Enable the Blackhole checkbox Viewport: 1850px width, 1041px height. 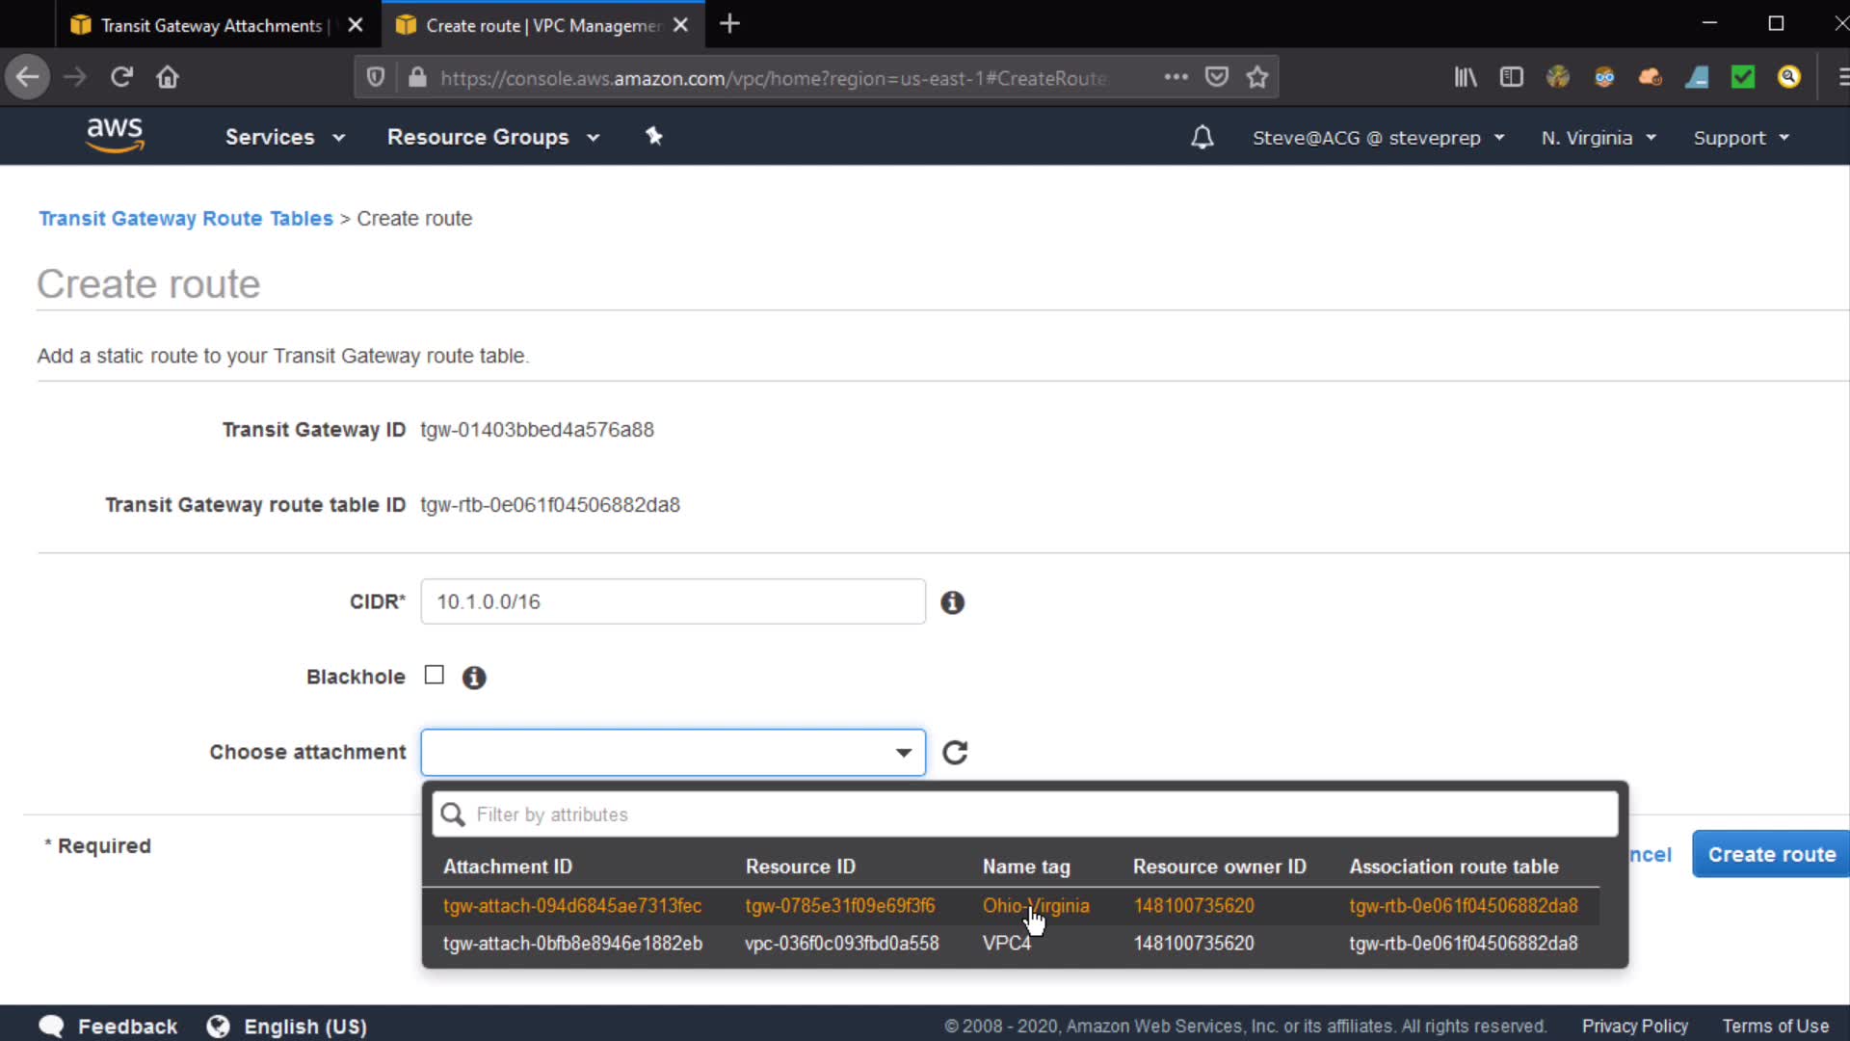(x=435, y=675)
